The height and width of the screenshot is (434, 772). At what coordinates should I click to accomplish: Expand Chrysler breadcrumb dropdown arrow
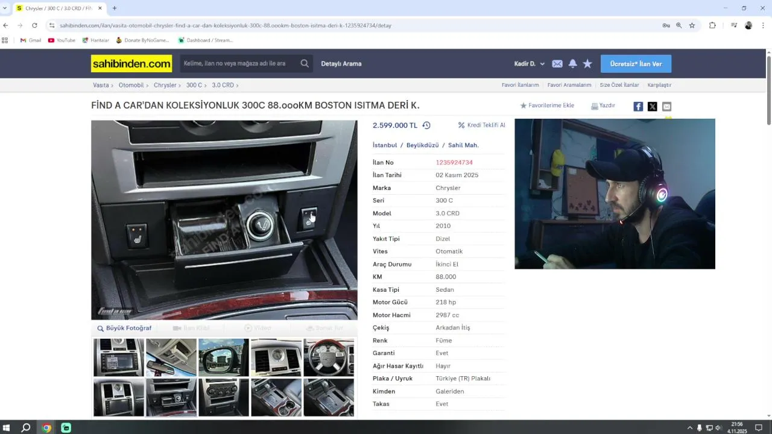[x=180, y=86]
